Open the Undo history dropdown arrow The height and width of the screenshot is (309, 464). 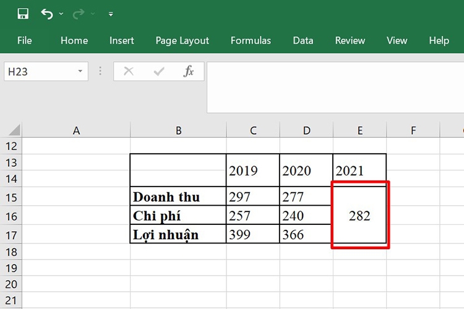point(61,14)
